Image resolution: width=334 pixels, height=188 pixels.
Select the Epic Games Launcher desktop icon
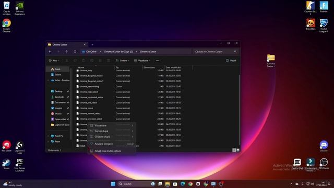(x=20, y=165)
